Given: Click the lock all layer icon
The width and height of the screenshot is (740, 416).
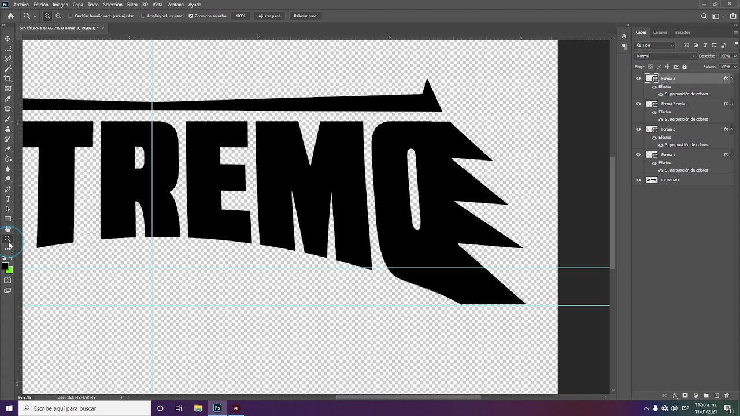Looking at the screenshot, I should click(x=684, y=66).
